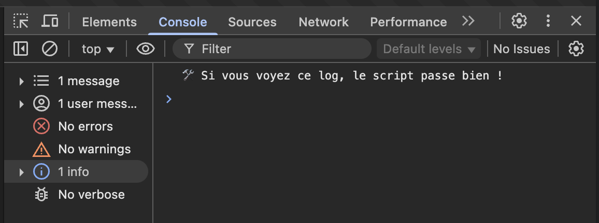
Task: Open the Default levels dropdown
Action: [429, 49]
